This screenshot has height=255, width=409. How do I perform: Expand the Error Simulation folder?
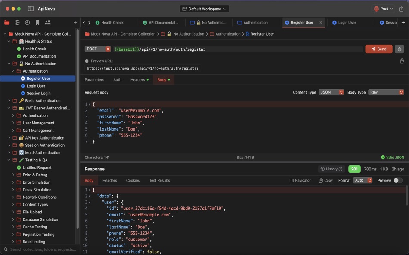(x=13, y=182)
